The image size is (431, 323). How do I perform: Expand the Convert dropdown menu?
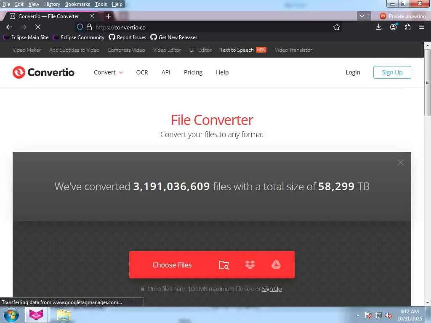pyautogui.click(x=109, y=72)
